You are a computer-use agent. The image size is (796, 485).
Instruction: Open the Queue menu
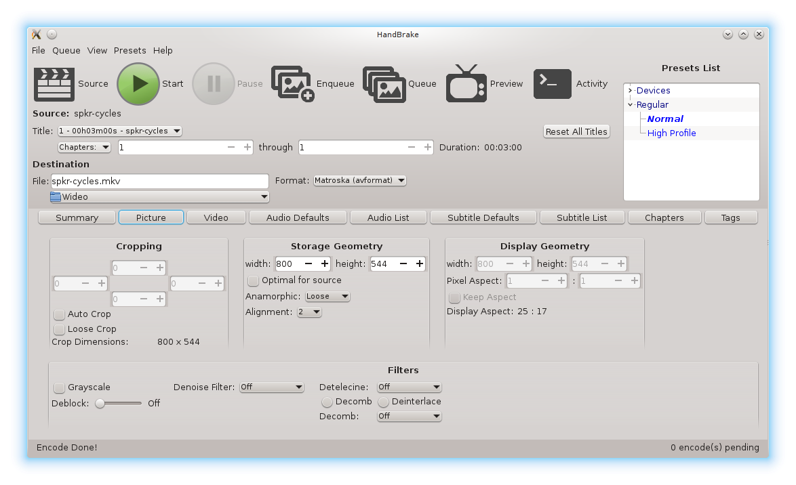coord(66,50)
